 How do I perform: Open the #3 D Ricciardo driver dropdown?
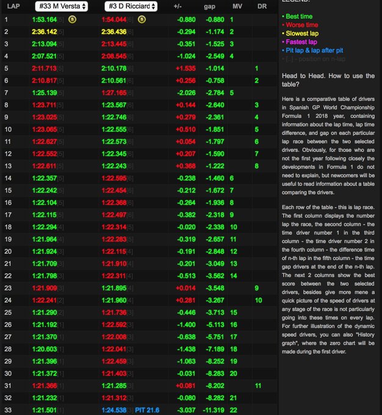pos(131,6)
